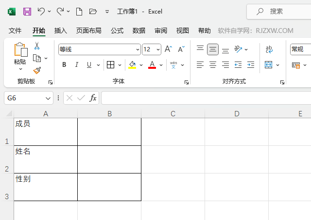Align text left

point(200,65)
